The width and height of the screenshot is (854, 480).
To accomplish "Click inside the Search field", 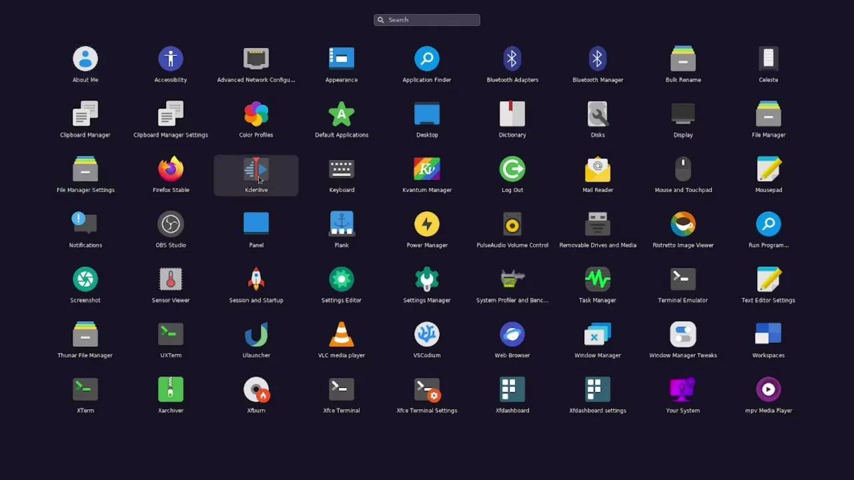I will (x=426, y=19).
